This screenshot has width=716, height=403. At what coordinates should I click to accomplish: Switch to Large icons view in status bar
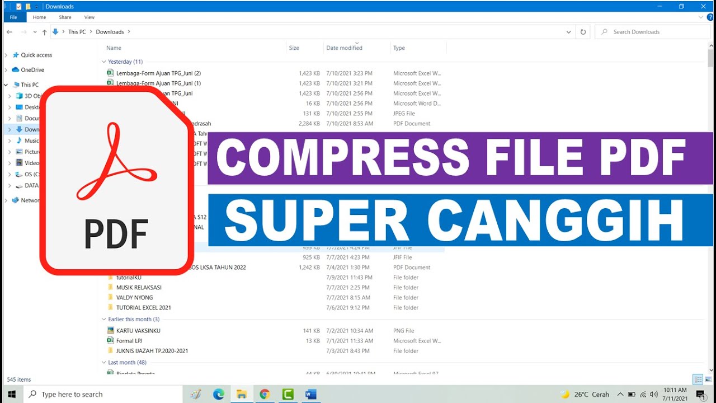(708, 379)
